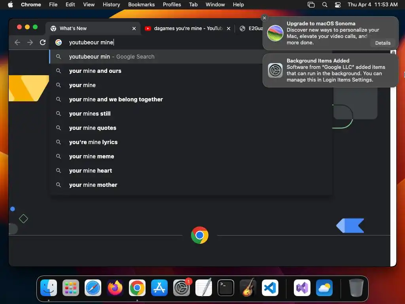Click the Chrome forward arrow button
Viewport: 405px width, 304px height.
pyautogui.click(x=30, y=42)
